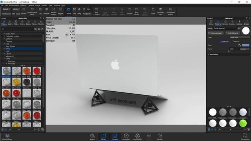This screenshot has width=251, height=141.
Task: Open the Tools toolbar item
Action: click(x=153, y=11)
